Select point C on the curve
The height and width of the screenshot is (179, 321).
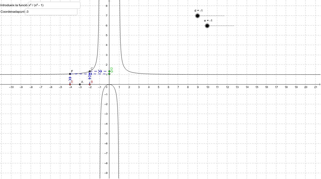tap(90, 71)
